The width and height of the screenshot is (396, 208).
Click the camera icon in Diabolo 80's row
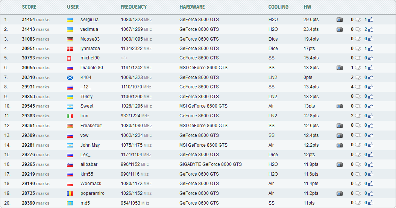pos(339,68)
